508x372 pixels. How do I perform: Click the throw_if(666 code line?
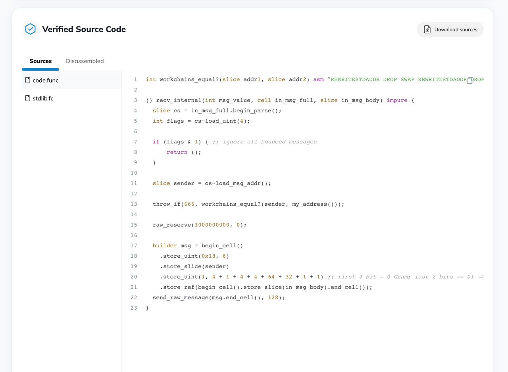[x=248, y=204]
